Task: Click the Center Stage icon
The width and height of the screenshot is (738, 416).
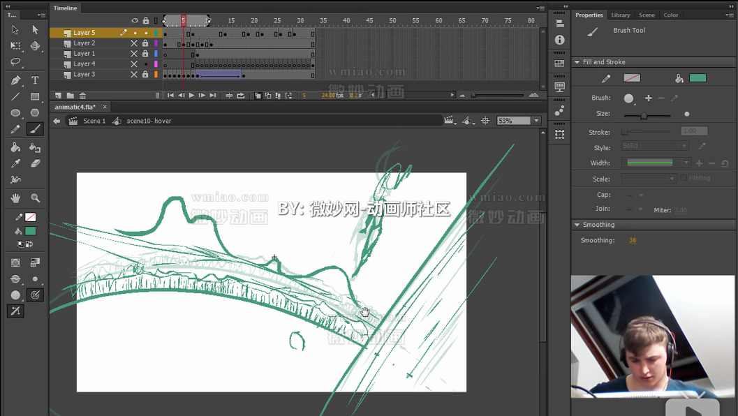Action: click(x=485, y=121)
